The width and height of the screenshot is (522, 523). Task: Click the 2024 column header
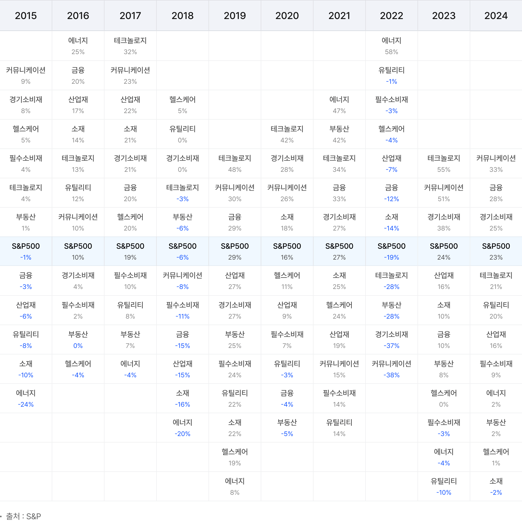(x=496, y=15)
